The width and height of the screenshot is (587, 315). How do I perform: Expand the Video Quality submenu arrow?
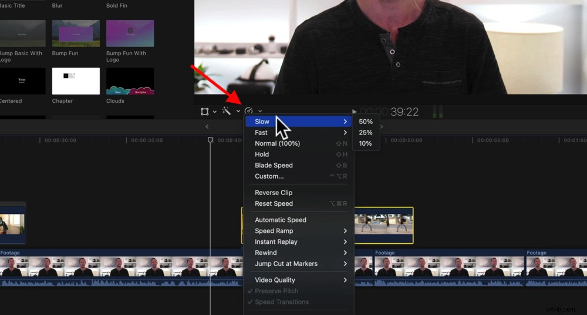click(x=345, y=280)
